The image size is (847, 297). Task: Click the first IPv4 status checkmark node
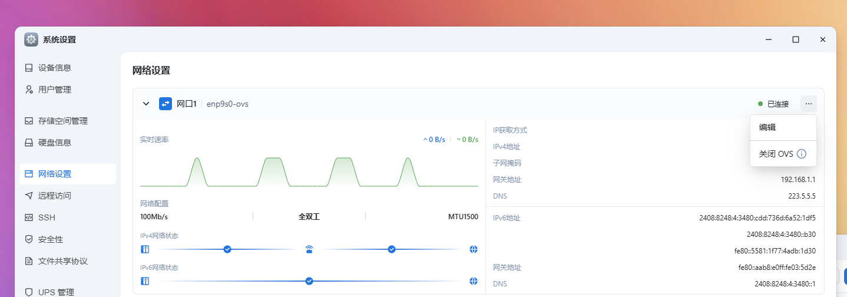[x=227, y=249]
